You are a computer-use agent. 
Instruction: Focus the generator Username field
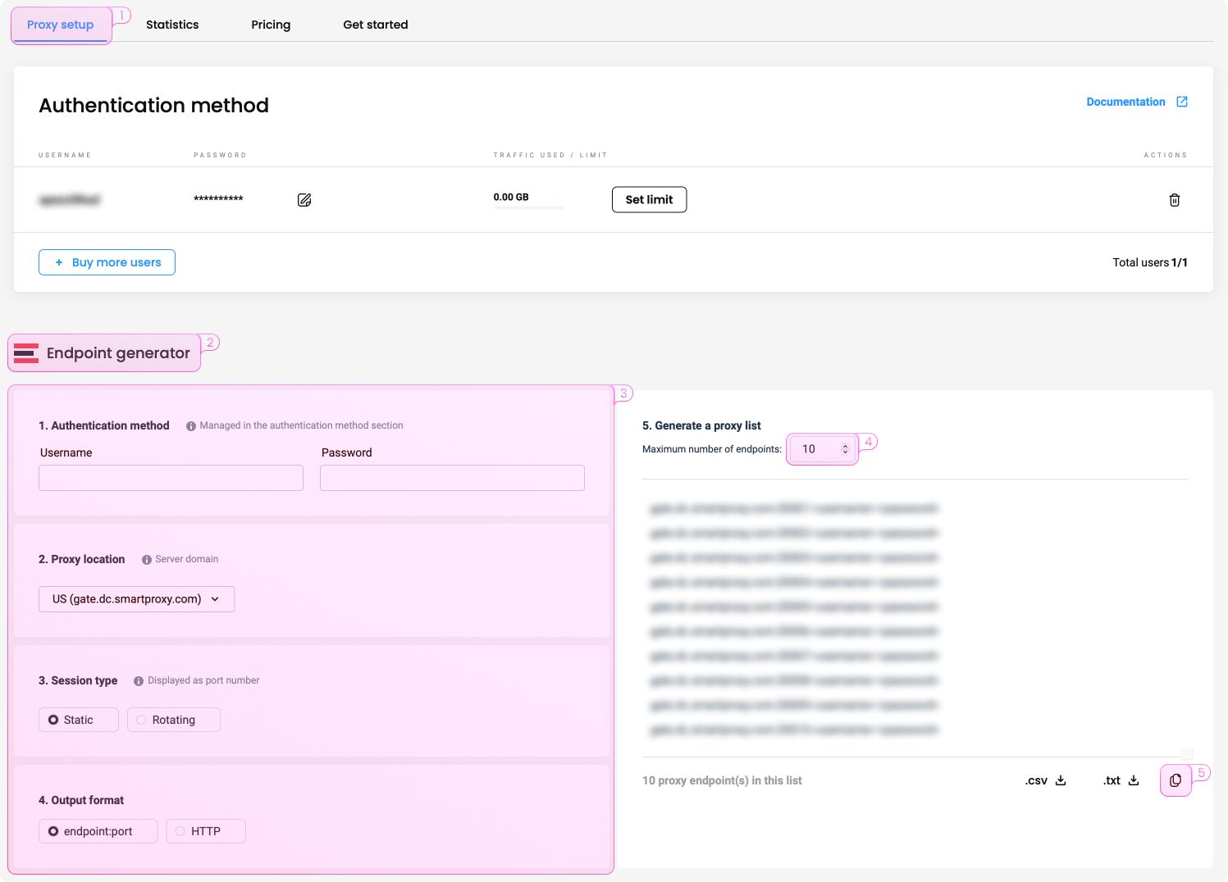tap(171, 478)
